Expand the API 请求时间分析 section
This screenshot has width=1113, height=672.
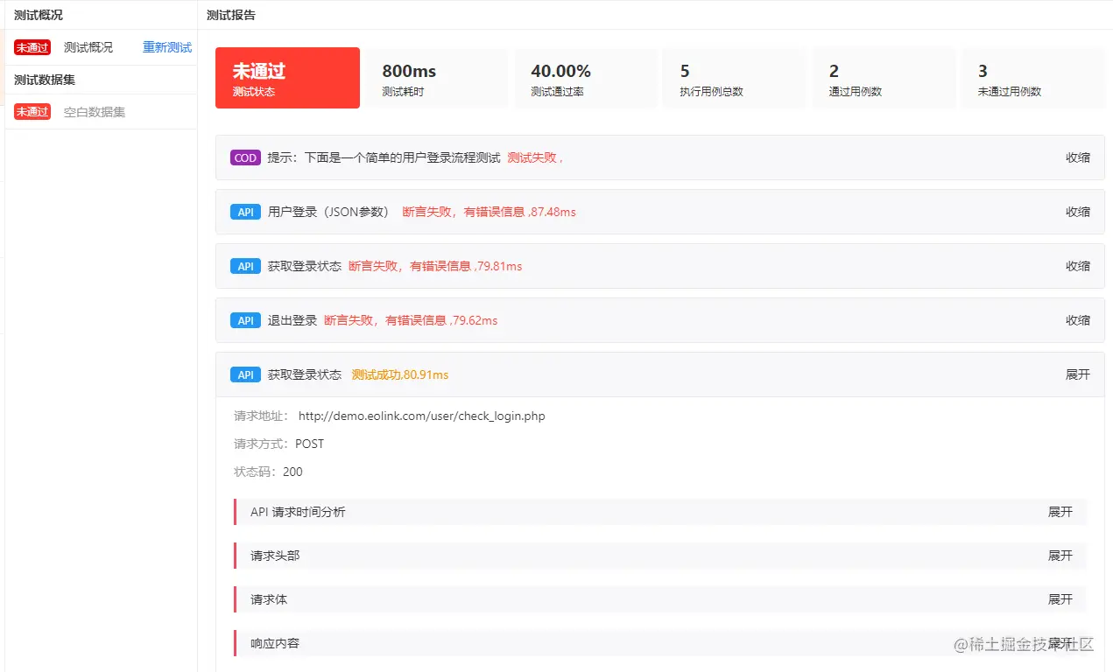1060,512
